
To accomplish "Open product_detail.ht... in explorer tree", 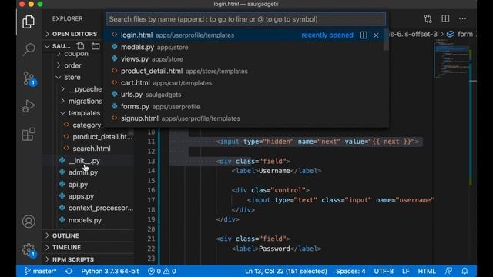I will pos(102,137).
